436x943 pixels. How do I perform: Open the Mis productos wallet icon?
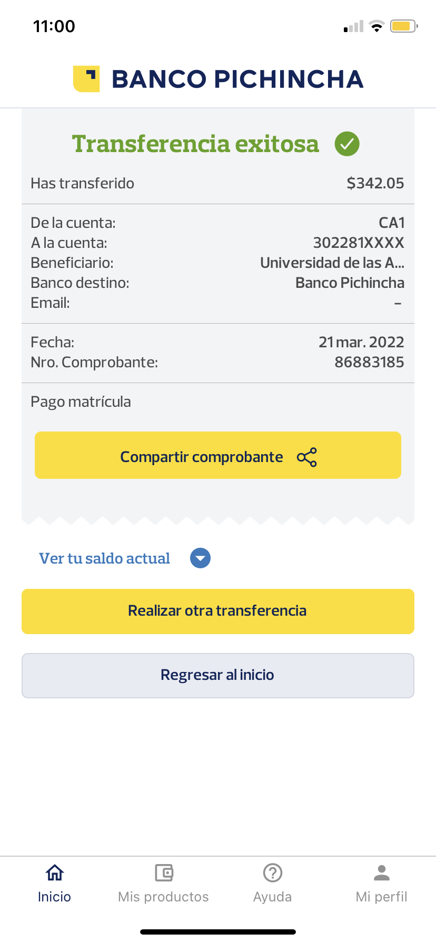coord(164,873)
